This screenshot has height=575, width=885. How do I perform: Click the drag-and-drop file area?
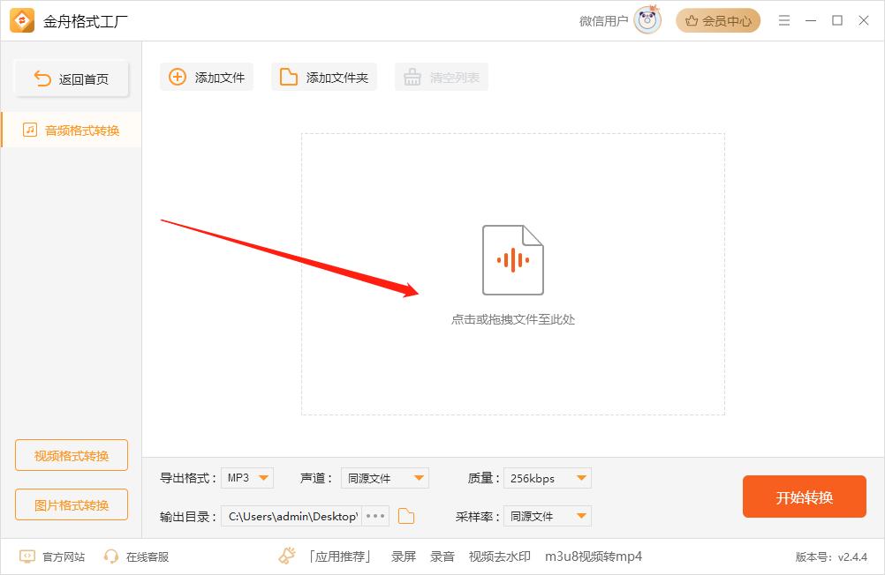point(512,273)
